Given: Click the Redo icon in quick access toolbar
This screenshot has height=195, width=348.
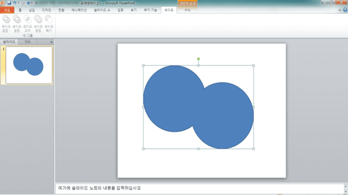Looking at the screenshot, I should 23,3.
